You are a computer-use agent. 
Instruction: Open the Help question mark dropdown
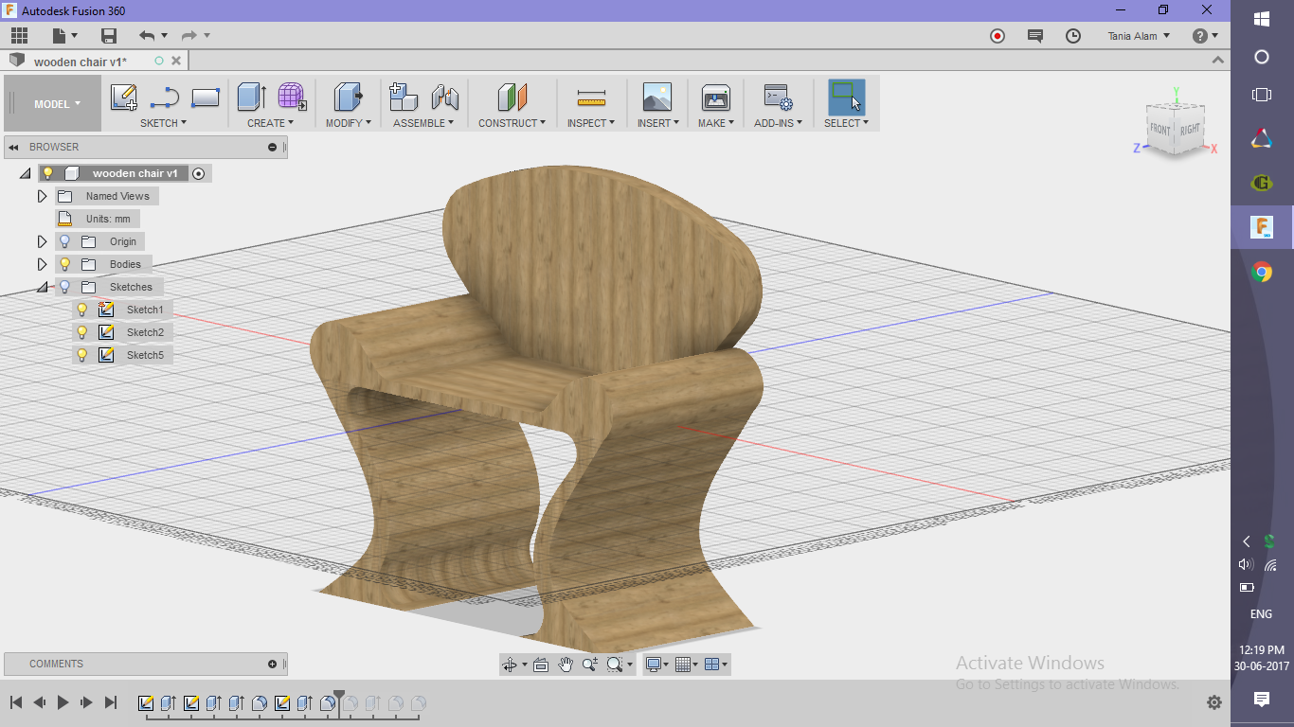[x=1205, y=36]
